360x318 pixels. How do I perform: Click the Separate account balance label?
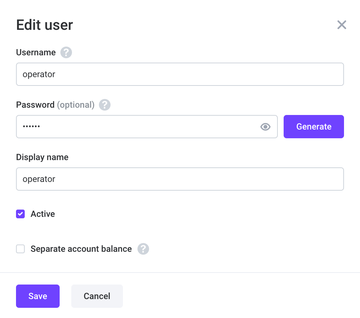[81, 249]
